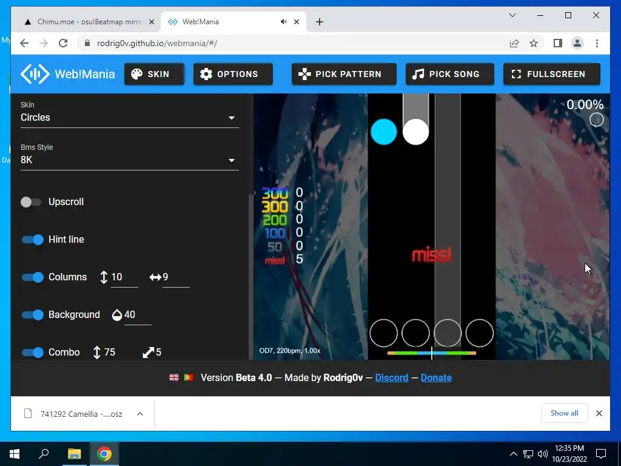Enable the Upscroll toggle
This screenshot has width=621, height=466.
click(31, 202)
